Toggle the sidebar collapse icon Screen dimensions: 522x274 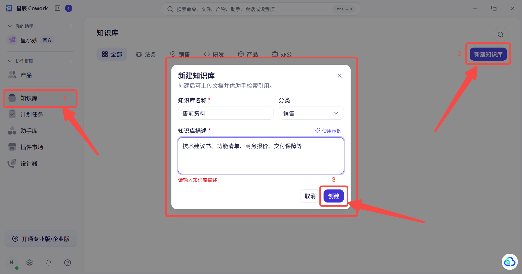tap(58, 8)
